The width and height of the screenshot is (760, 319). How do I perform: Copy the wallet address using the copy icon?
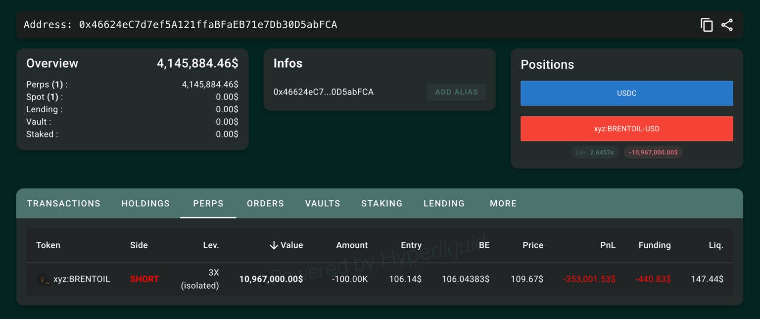tap(707, 25)
